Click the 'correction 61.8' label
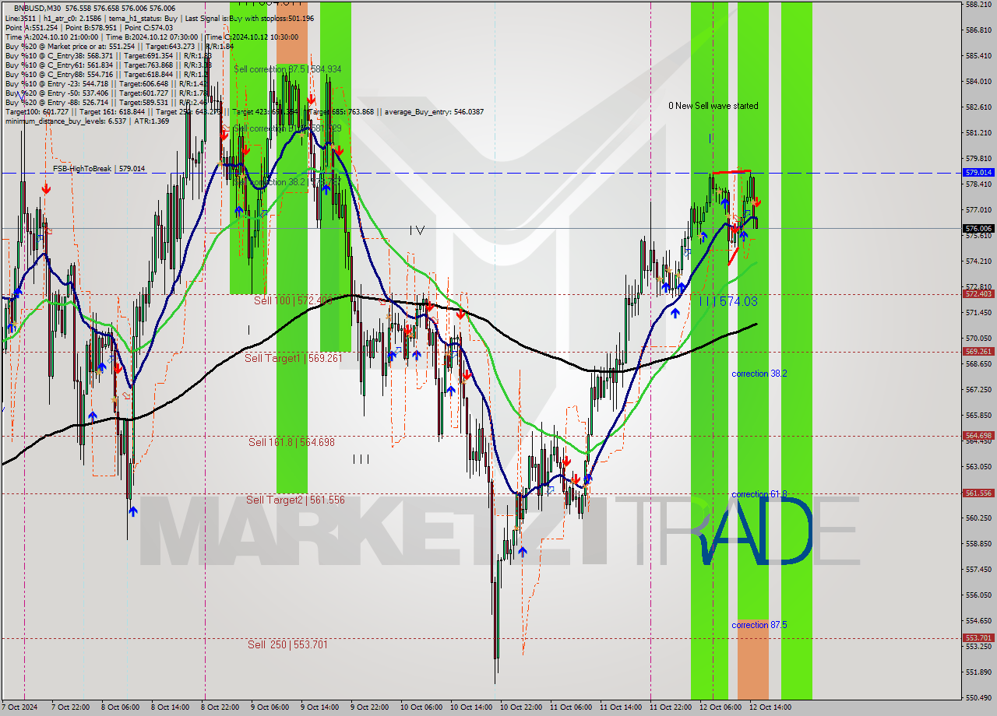997x716 pixels. click(759, 494)
